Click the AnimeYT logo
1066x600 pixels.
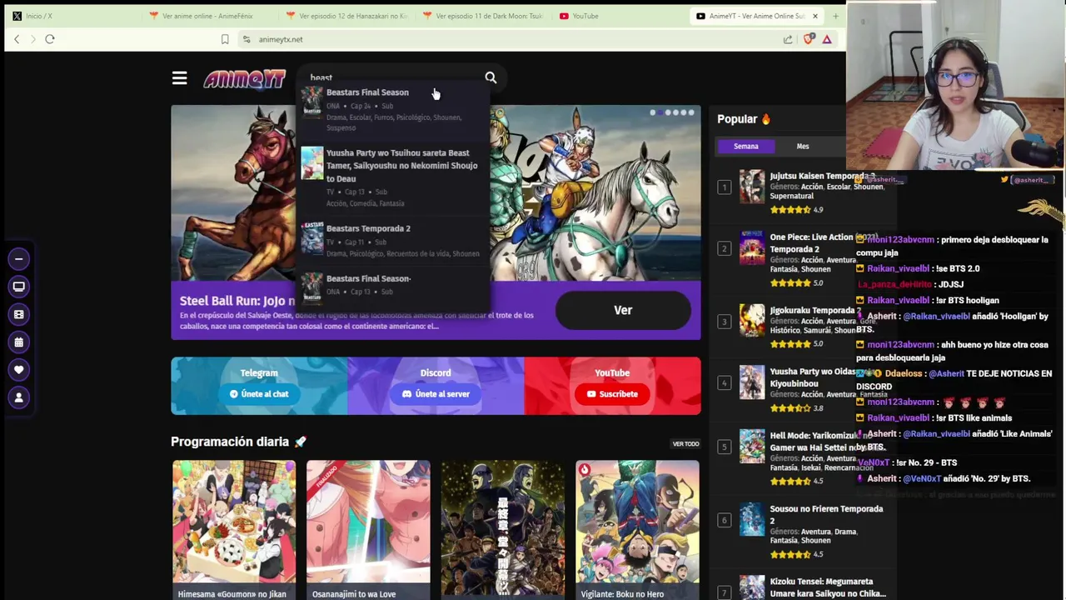click(x=244, y=78)
